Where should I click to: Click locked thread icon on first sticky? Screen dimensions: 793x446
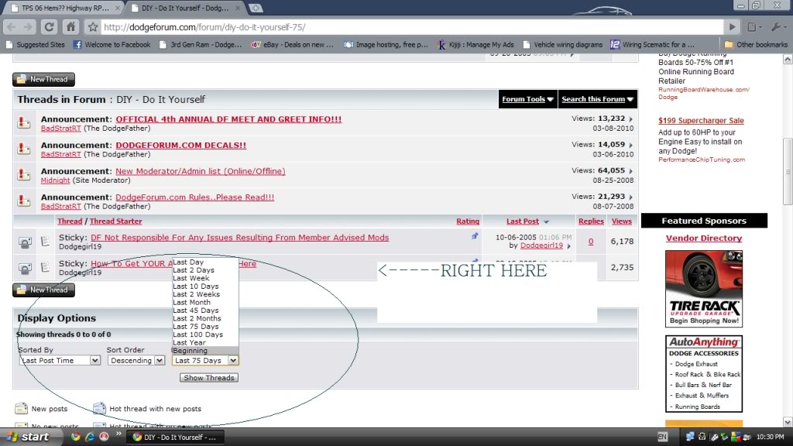(x=25, y=242)
